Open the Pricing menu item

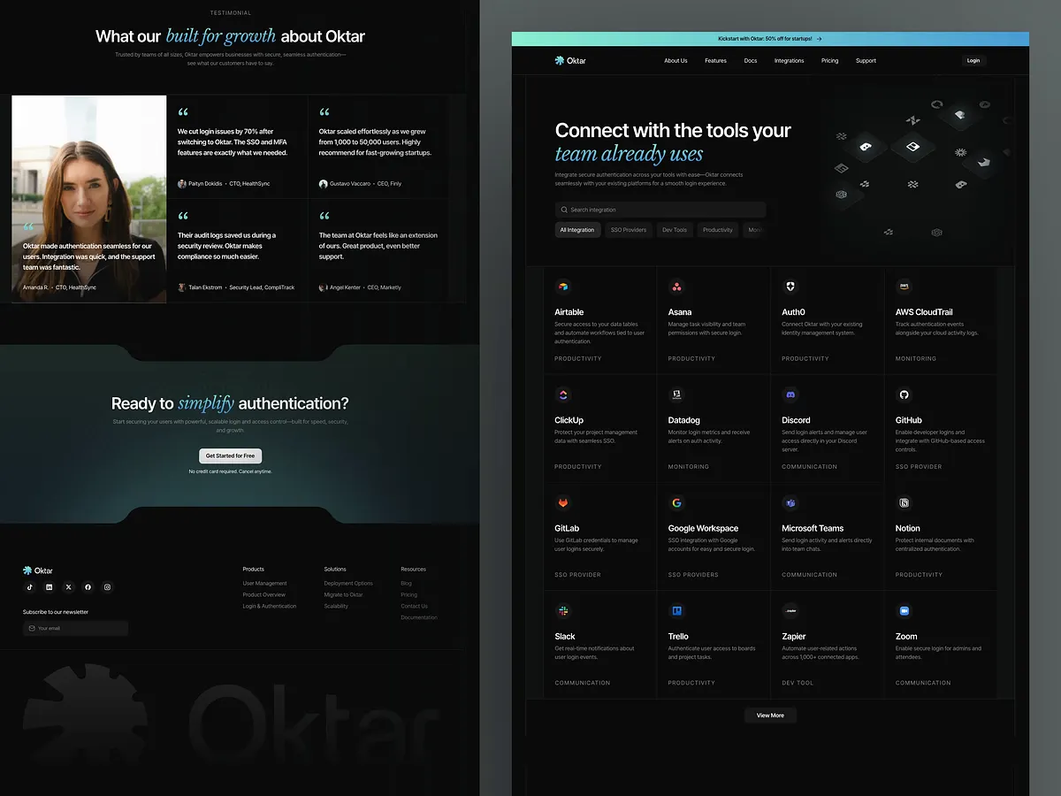pos(829,60)
